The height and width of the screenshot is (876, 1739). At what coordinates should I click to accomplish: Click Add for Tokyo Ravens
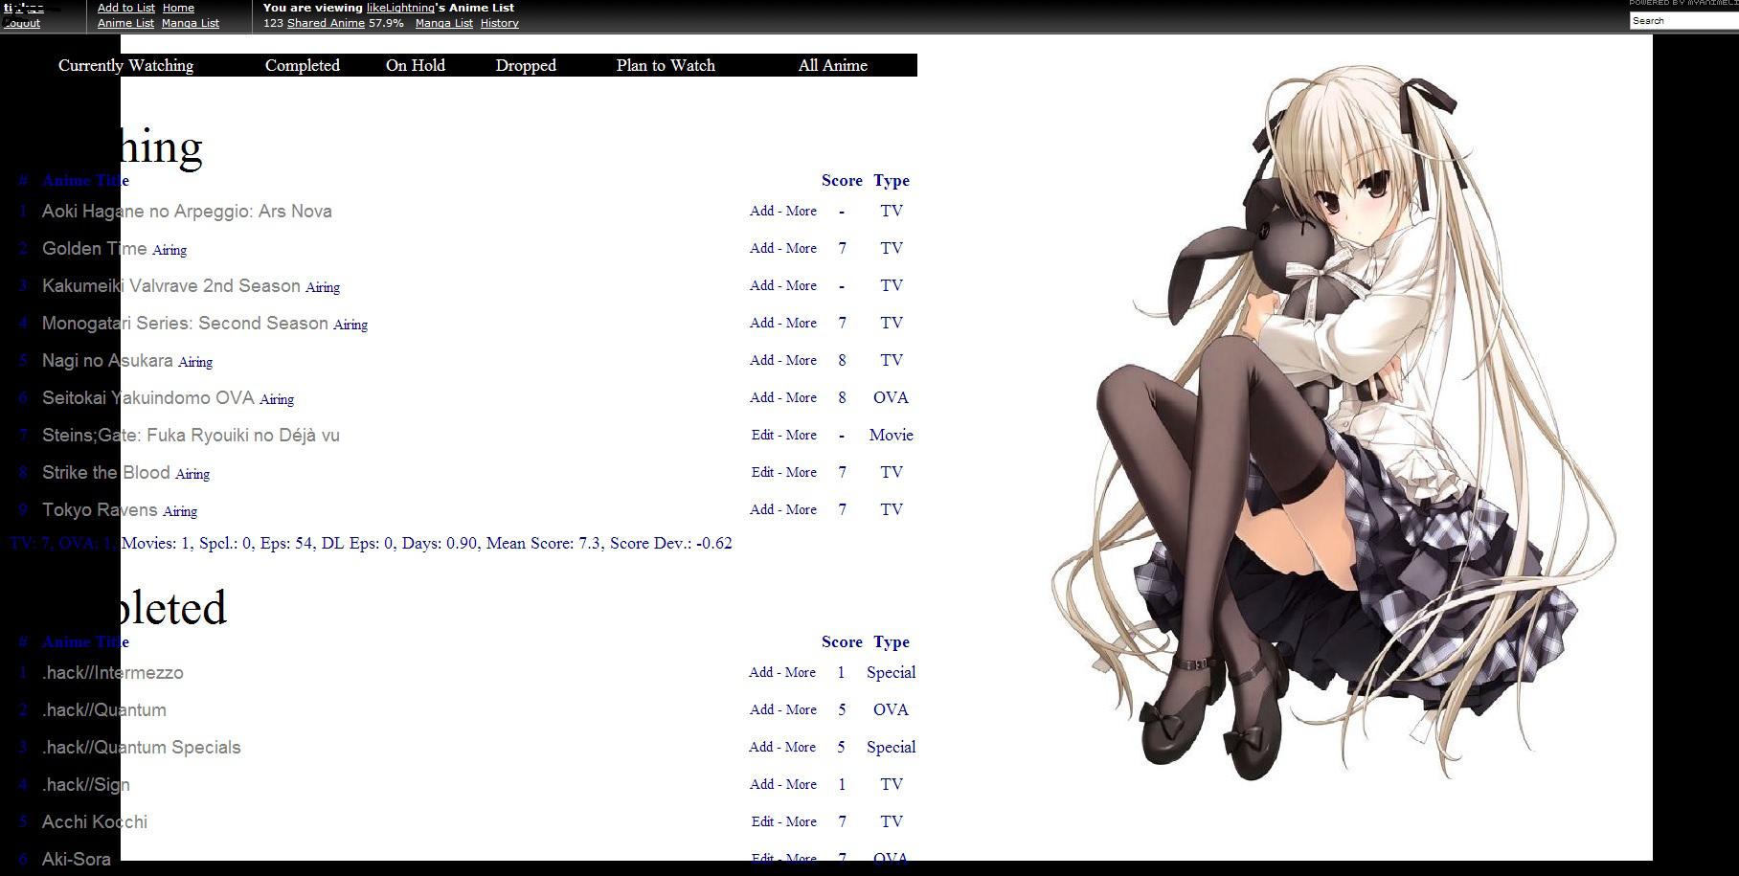pyautogui.click(x=762, y=509)
